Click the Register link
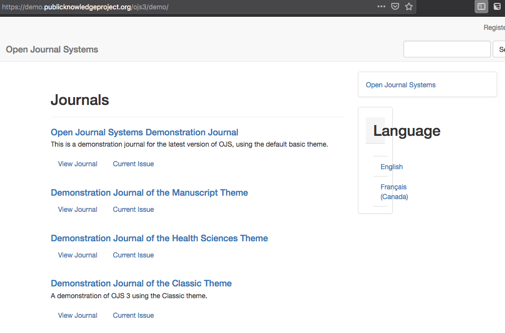The width and height of the screenshot is (505, 333). [494, 27]
